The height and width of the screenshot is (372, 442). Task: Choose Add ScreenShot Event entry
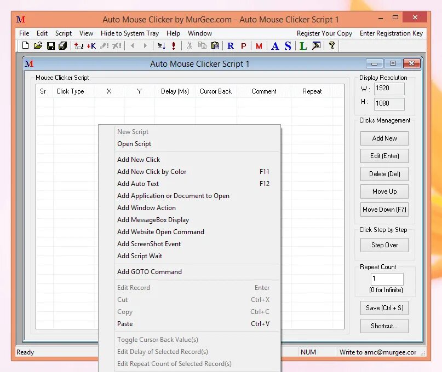198,244
